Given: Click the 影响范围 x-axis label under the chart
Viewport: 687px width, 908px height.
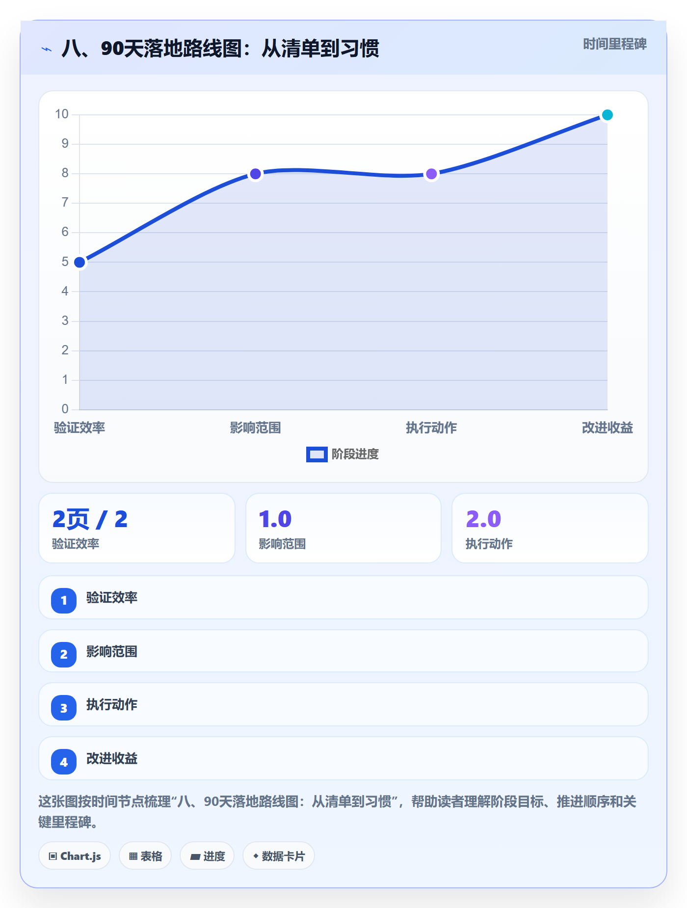Looking at the screenshot, I should pyautogui.click(x=256, y=428).
